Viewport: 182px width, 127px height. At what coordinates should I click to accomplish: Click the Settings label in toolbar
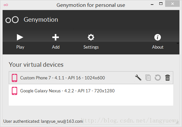91,47
